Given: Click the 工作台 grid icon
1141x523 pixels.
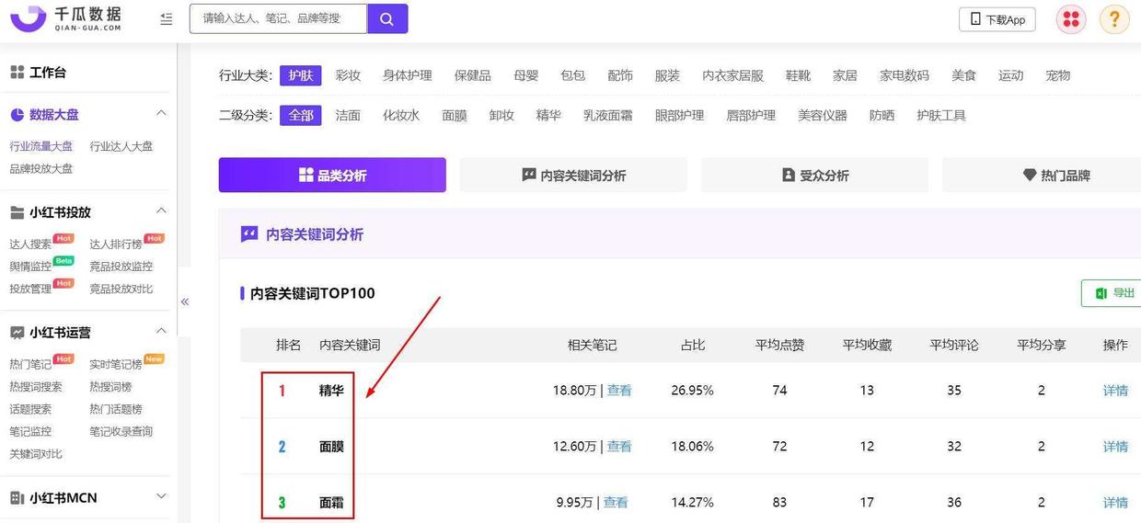Looking at the screenshot, I should (17, 72).
